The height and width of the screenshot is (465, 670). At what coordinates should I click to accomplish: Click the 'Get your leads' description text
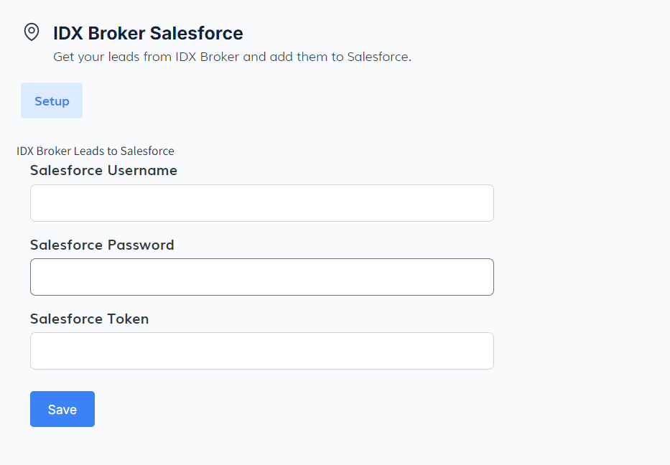click(x=232, y=57)
